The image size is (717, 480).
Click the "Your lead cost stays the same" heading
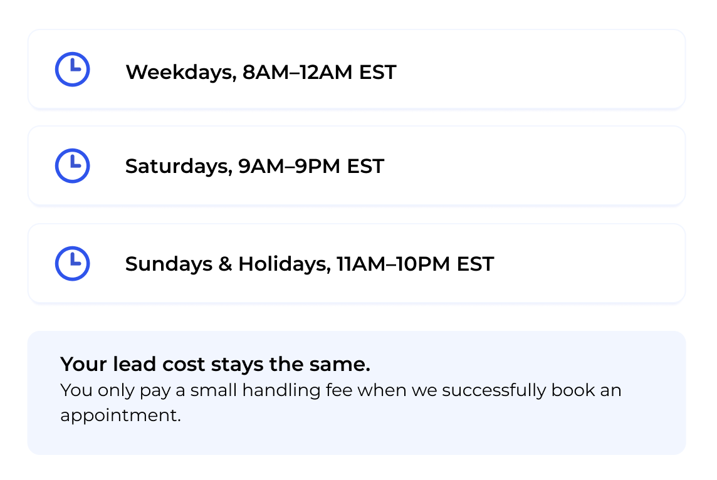tap(215, 364)
